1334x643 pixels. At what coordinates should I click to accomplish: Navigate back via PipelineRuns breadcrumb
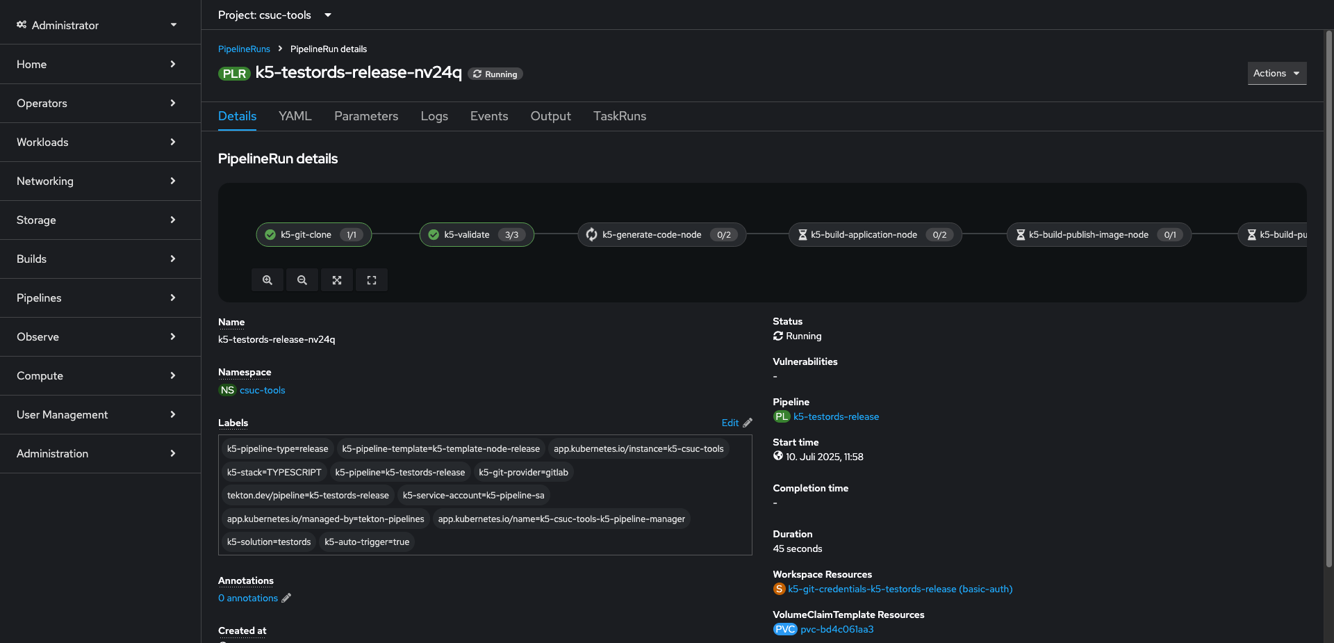[x=244, y=49]
